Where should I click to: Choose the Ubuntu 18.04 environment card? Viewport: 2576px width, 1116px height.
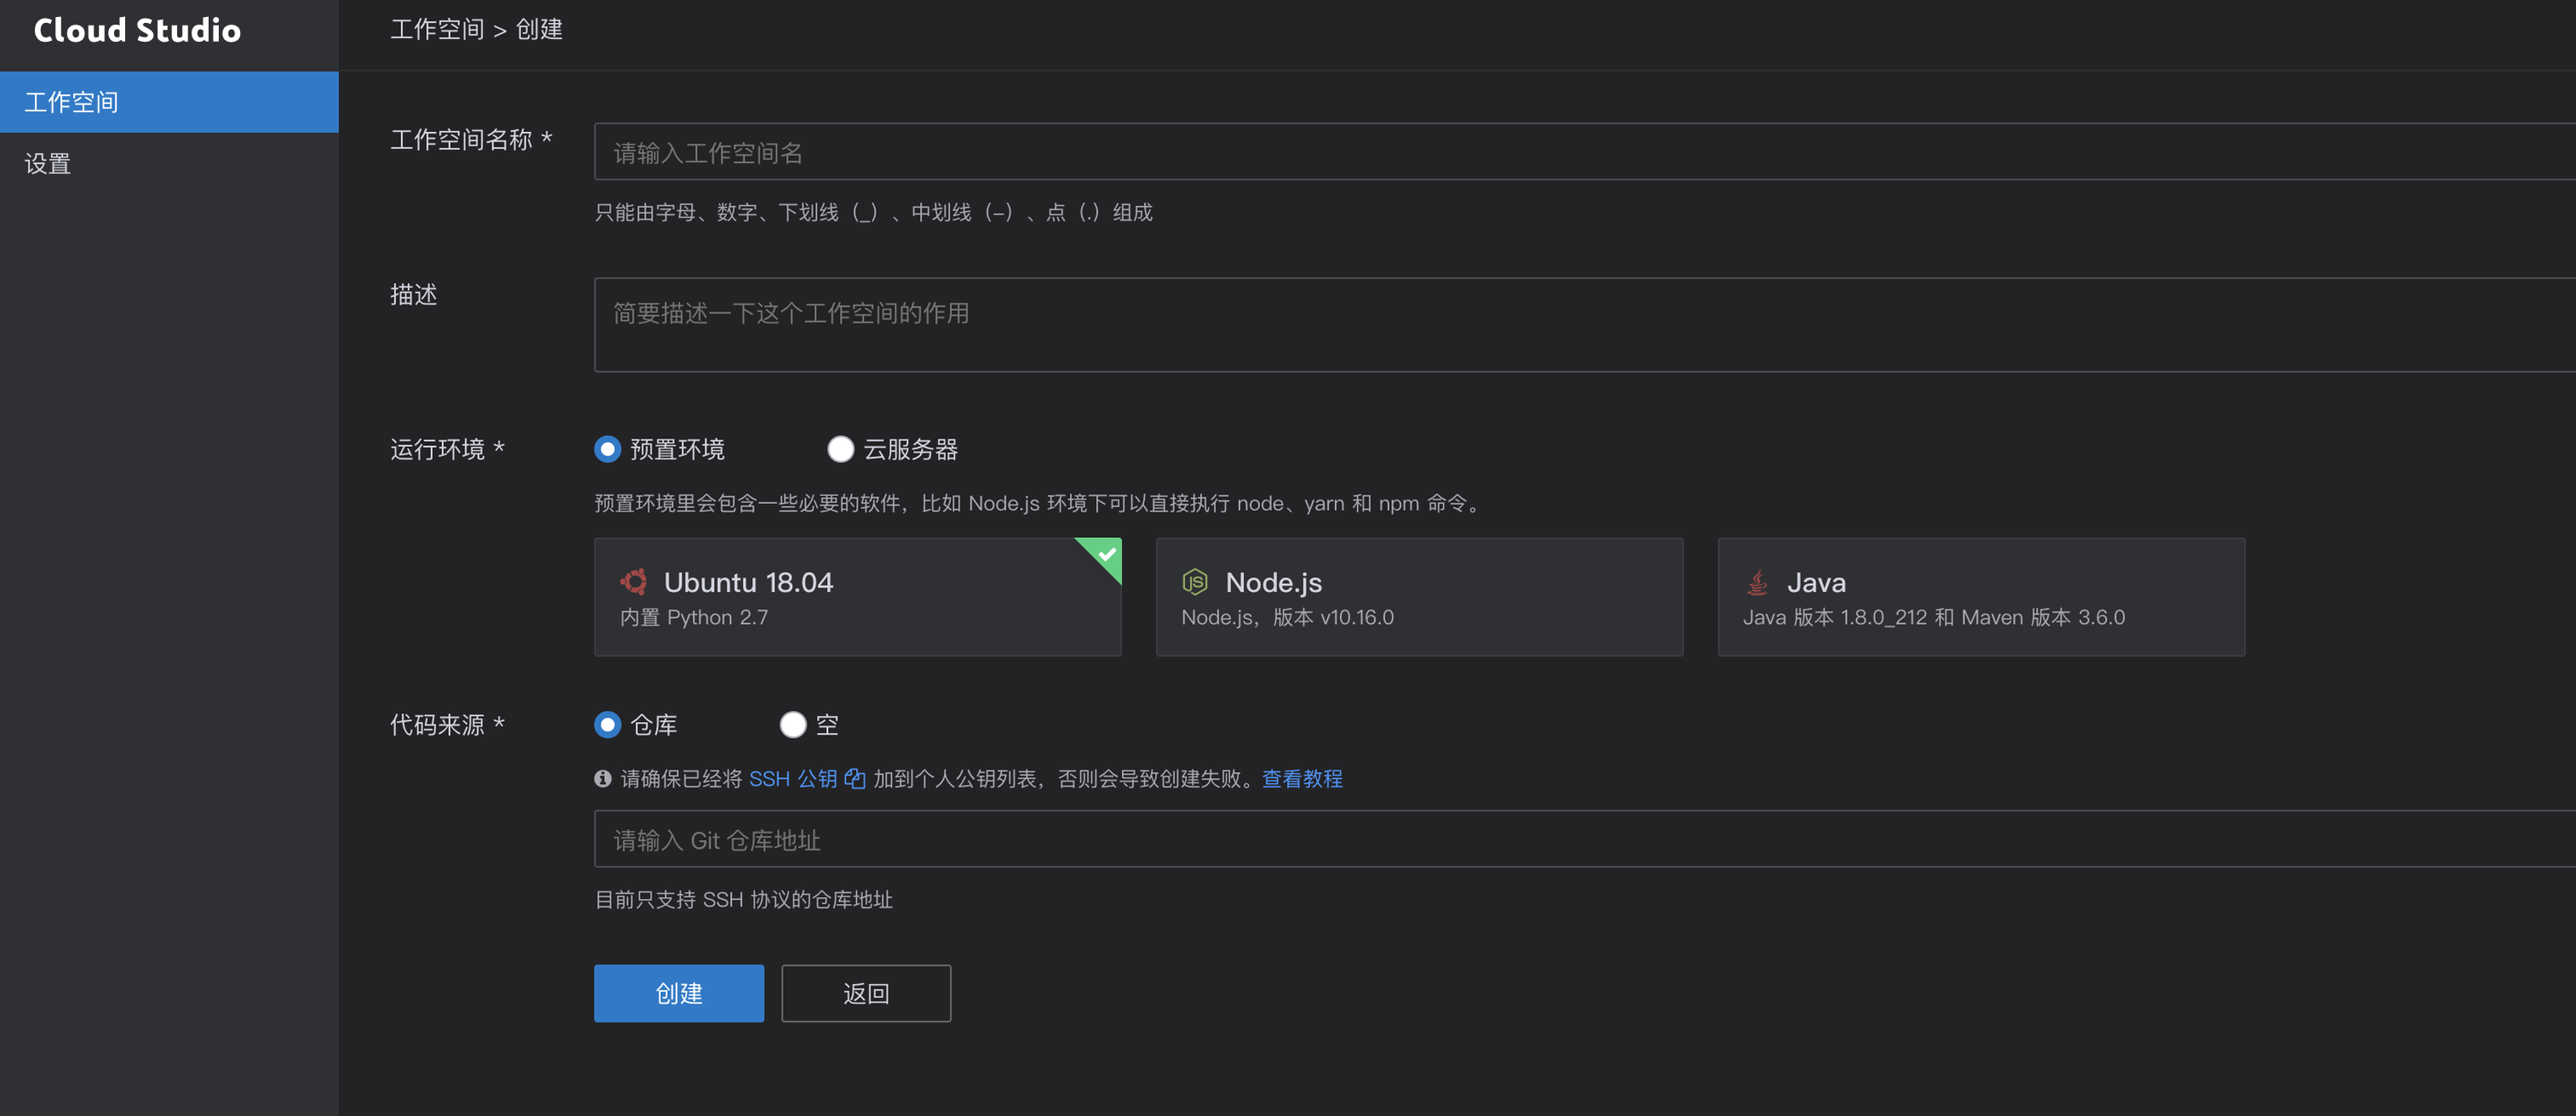point(858,598)
